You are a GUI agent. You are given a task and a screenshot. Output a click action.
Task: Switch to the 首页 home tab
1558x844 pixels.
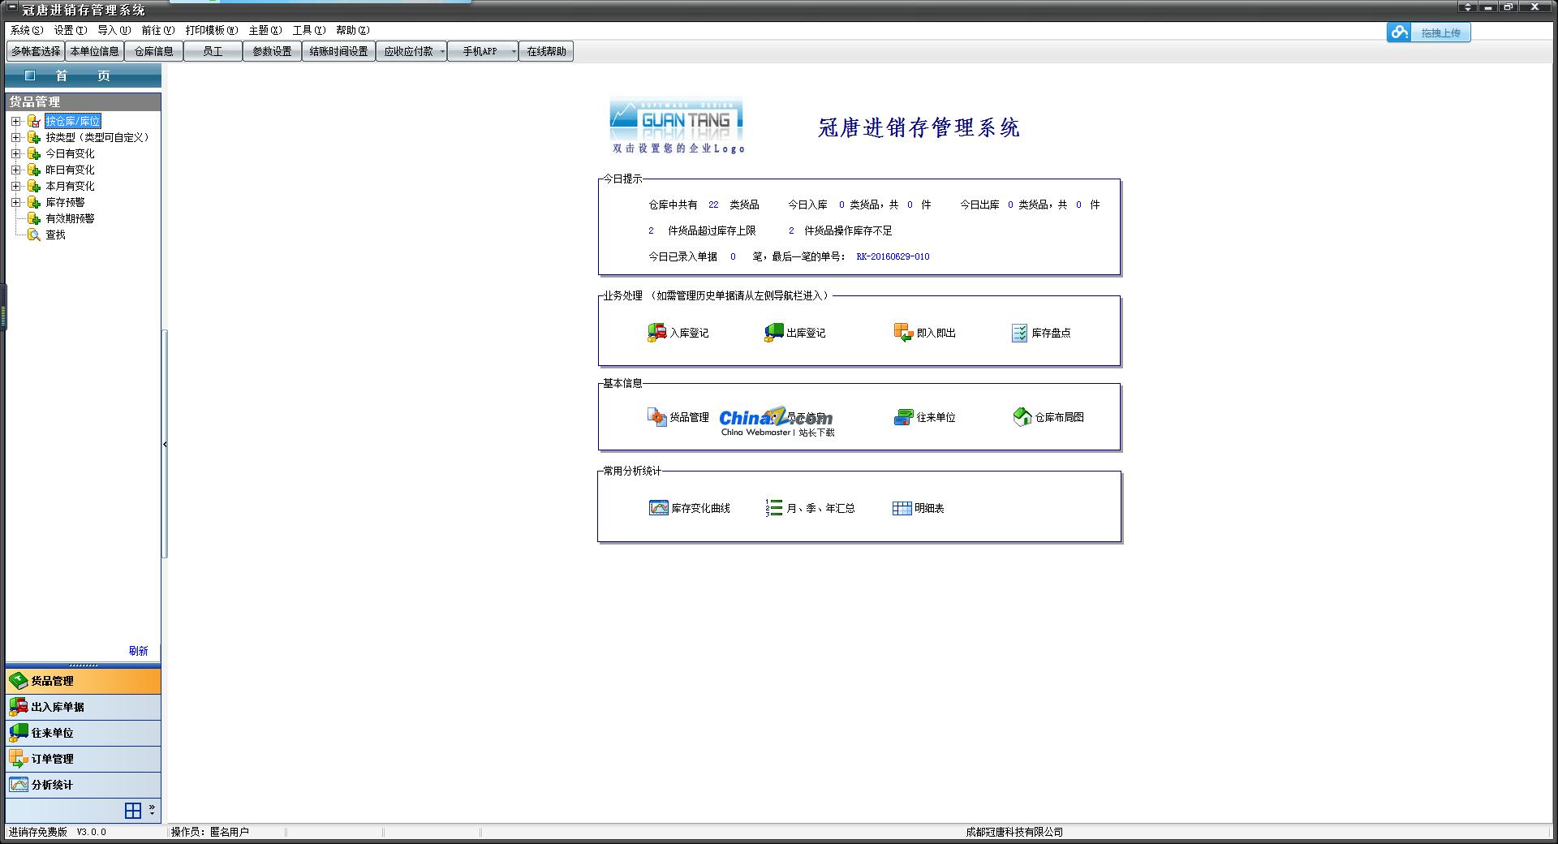(x=83, y=75)
